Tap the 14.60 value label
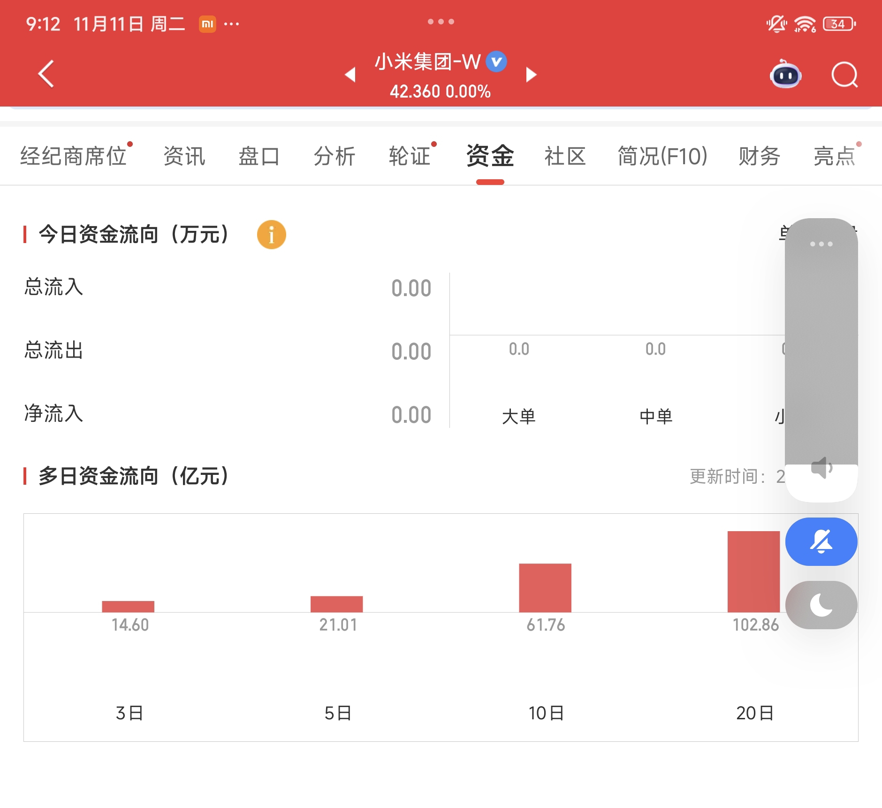 click(x=130, y=625)
